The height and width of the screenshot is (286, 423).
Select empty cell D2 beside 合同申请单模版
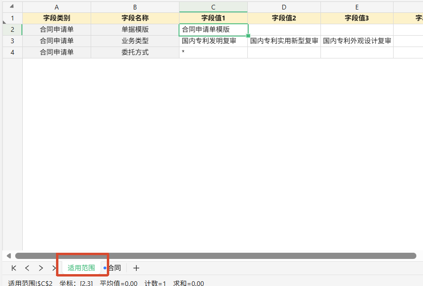284,29
